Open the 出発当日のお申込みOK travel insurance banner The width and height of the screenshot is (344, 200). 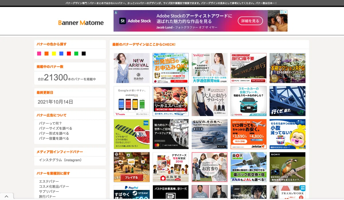tap(171, 68)
